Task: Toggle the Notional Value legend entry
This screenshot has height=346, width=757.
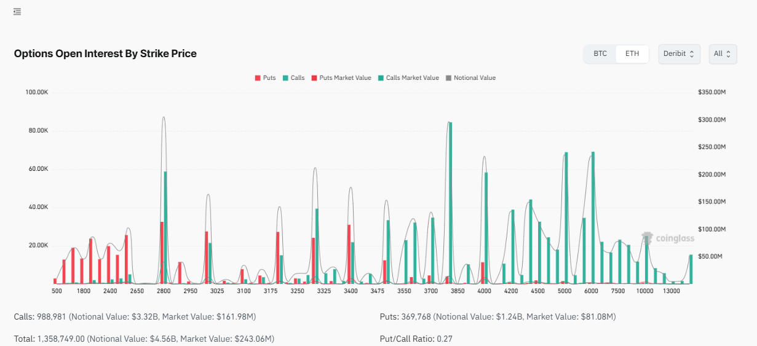Action: 470,78
